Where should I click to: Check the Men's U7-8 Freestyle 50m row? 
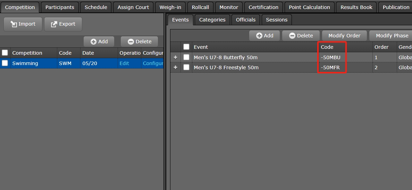(x=186, y=67)
